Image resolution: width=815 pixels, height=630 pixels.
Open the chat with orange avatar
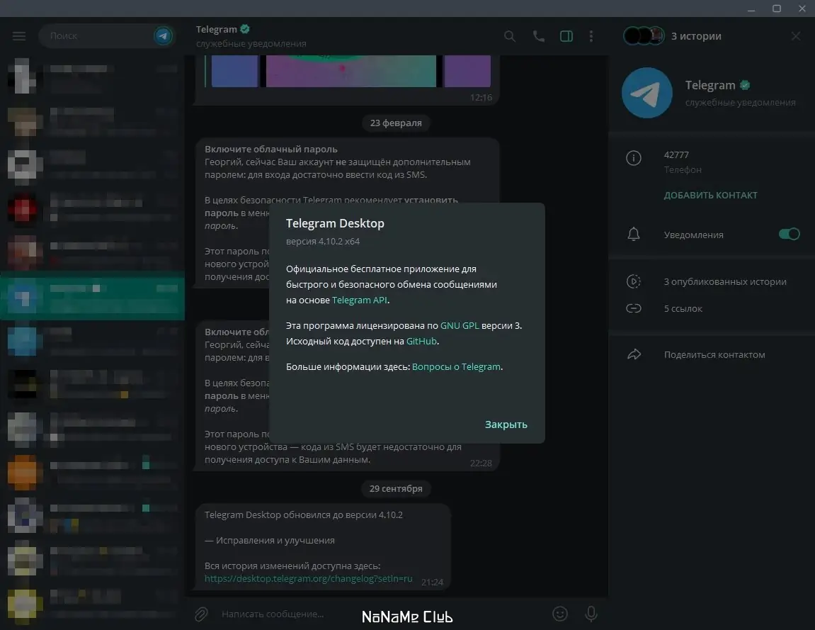[x=93, y=473]
